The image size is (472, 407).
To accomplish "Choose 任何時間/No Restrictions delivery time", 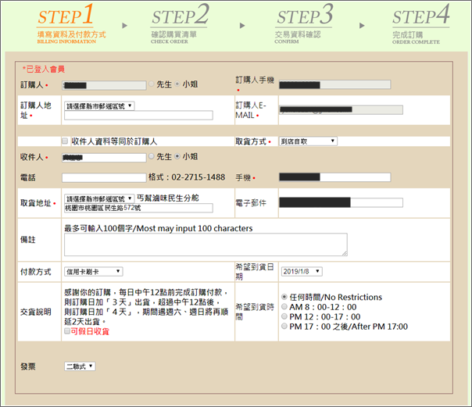I will coord(284,297).
